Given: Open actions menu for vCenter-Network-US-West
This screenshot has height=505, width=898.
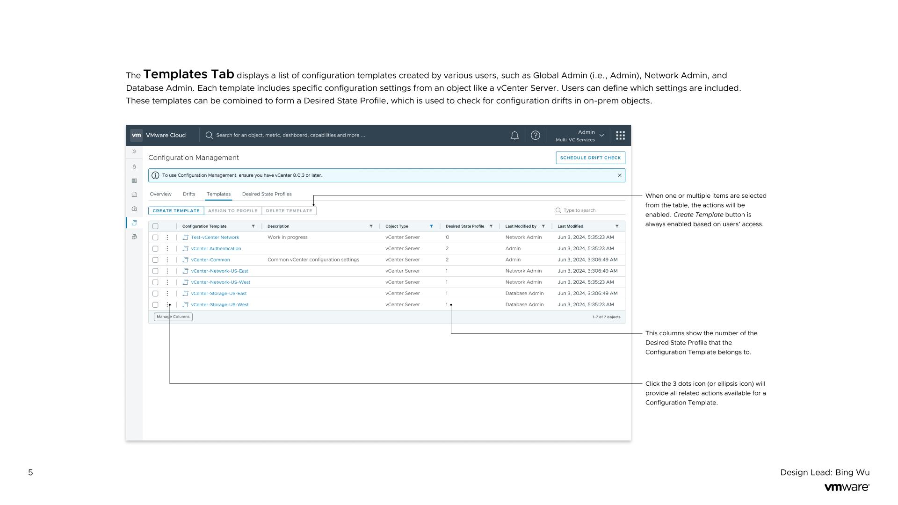Looking at the screenshot, I should point(167,282).
